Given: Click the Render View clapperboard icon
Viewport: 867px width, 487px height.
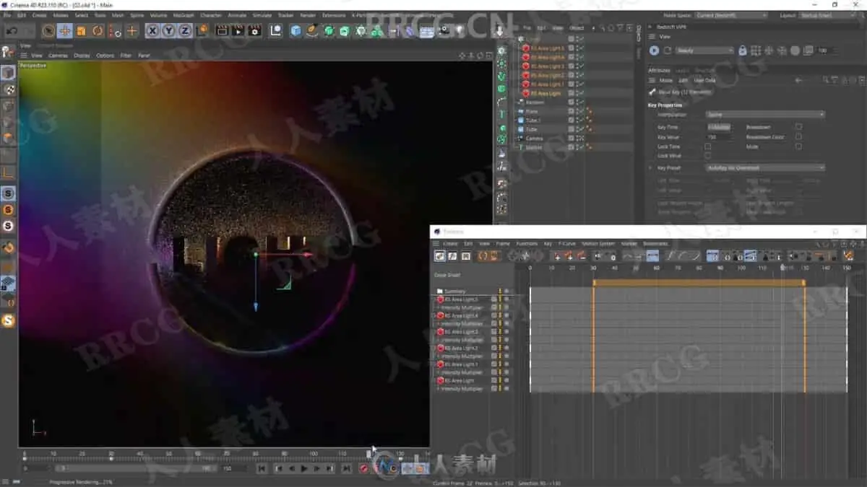Looking at the screenshot, I should click(222, 30).
